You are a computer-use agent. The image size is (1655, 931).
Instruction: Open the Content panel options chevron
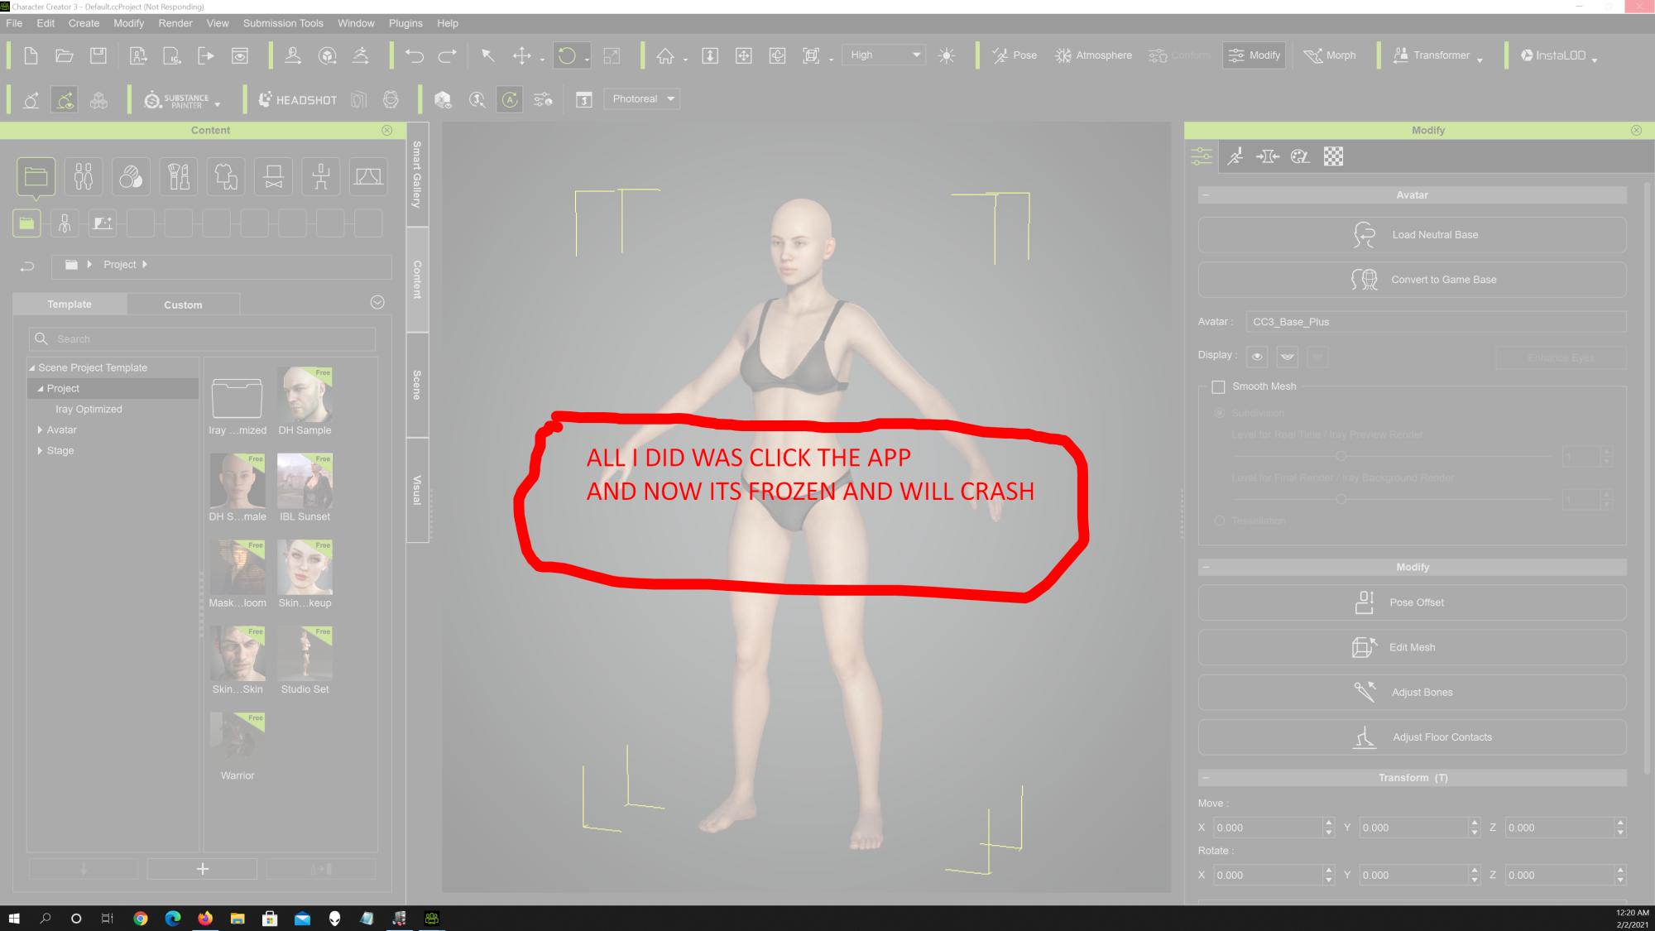pyautogui.click(x=377, y=303)
